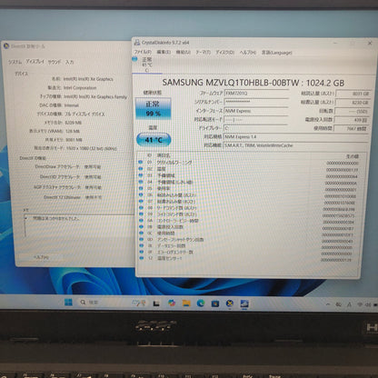Click the ヘルプ(H) button in DirectX tool
The image size is (378, 378).
[x=41, y=257]
